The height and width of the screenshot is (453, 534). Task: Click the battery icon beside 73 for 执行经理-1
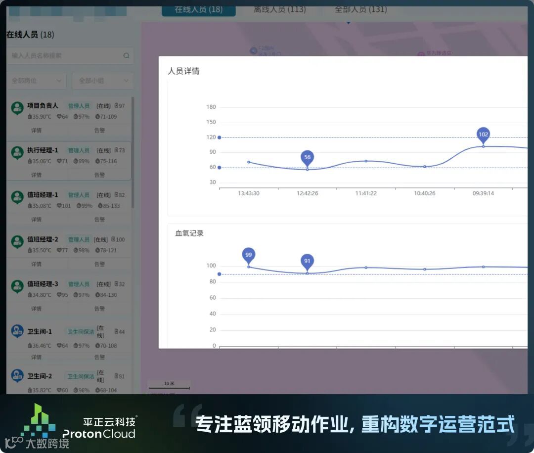pyautogui.click(x=117, y=150)
